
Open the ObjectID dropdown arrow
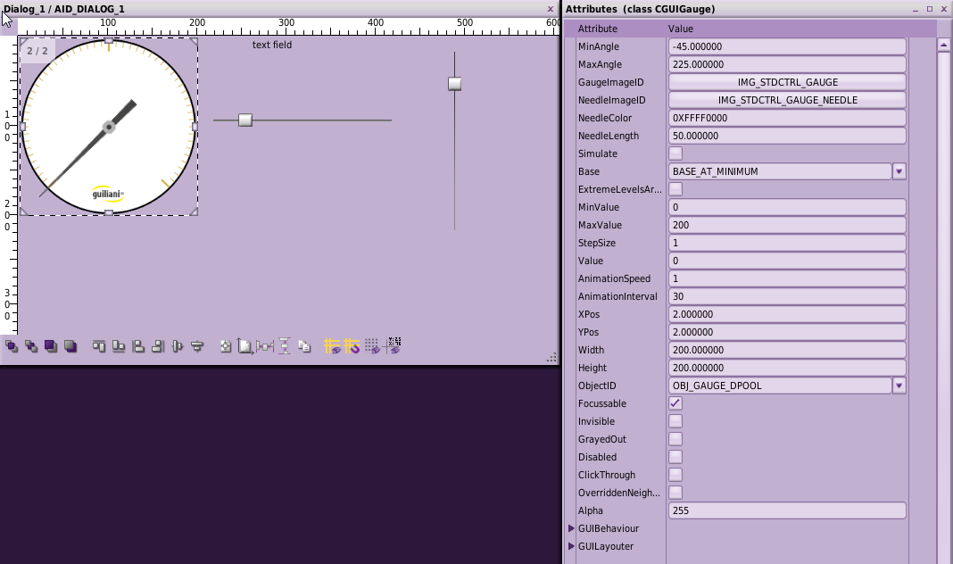click(x=899, y=386)
